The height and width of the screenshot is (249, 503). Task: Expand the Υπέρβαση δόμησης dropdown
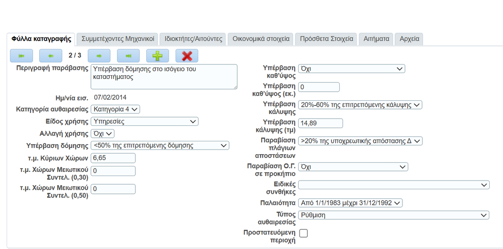[x=160, y=145]
